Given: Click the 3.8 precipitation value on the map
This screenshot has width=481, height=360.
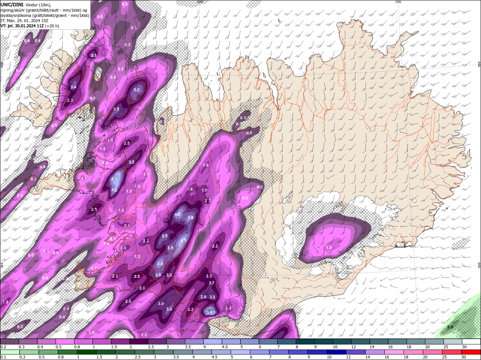Looking at the screenshot, I should [191, 217].
